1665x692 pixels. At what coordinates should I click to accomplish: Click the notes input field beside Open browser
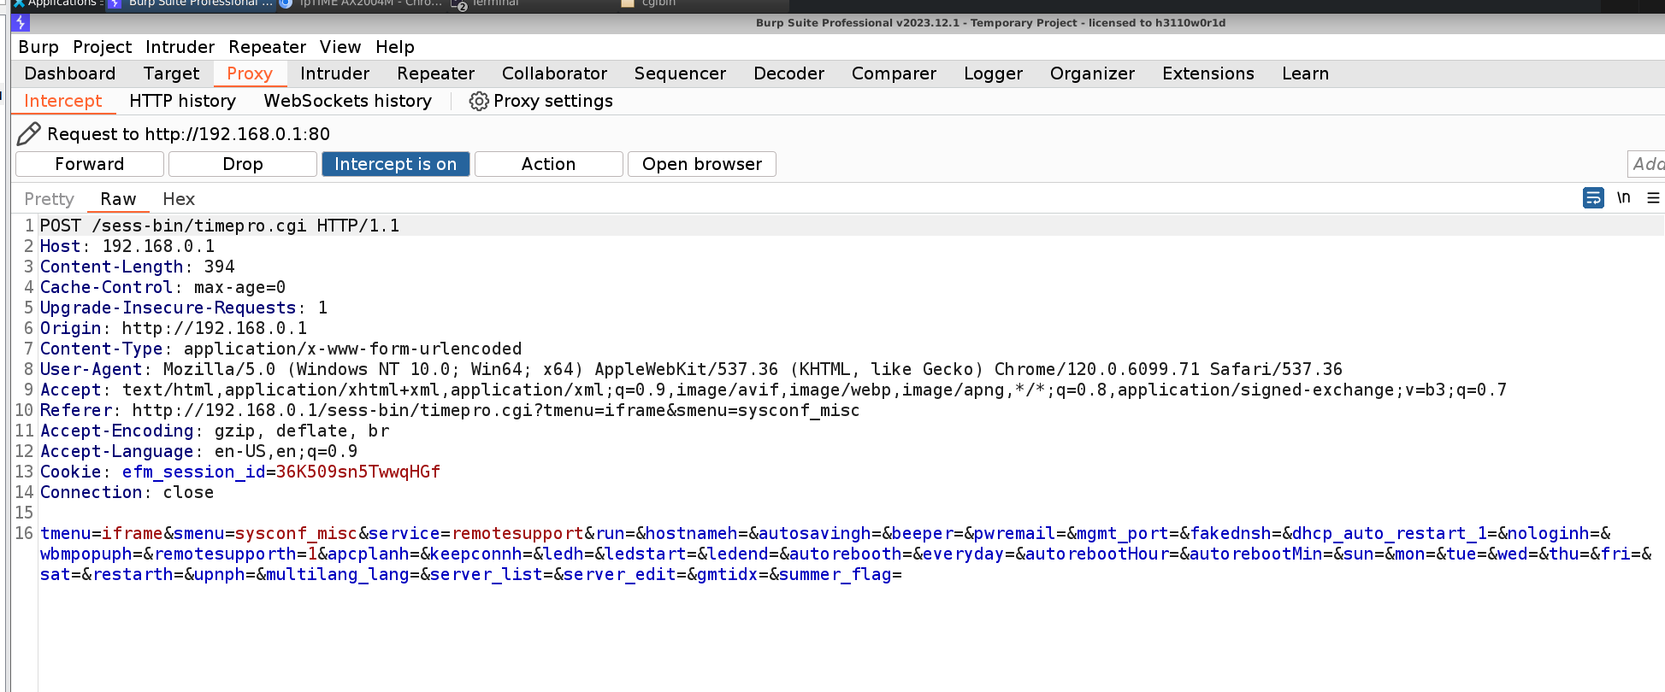point(1646,164)
